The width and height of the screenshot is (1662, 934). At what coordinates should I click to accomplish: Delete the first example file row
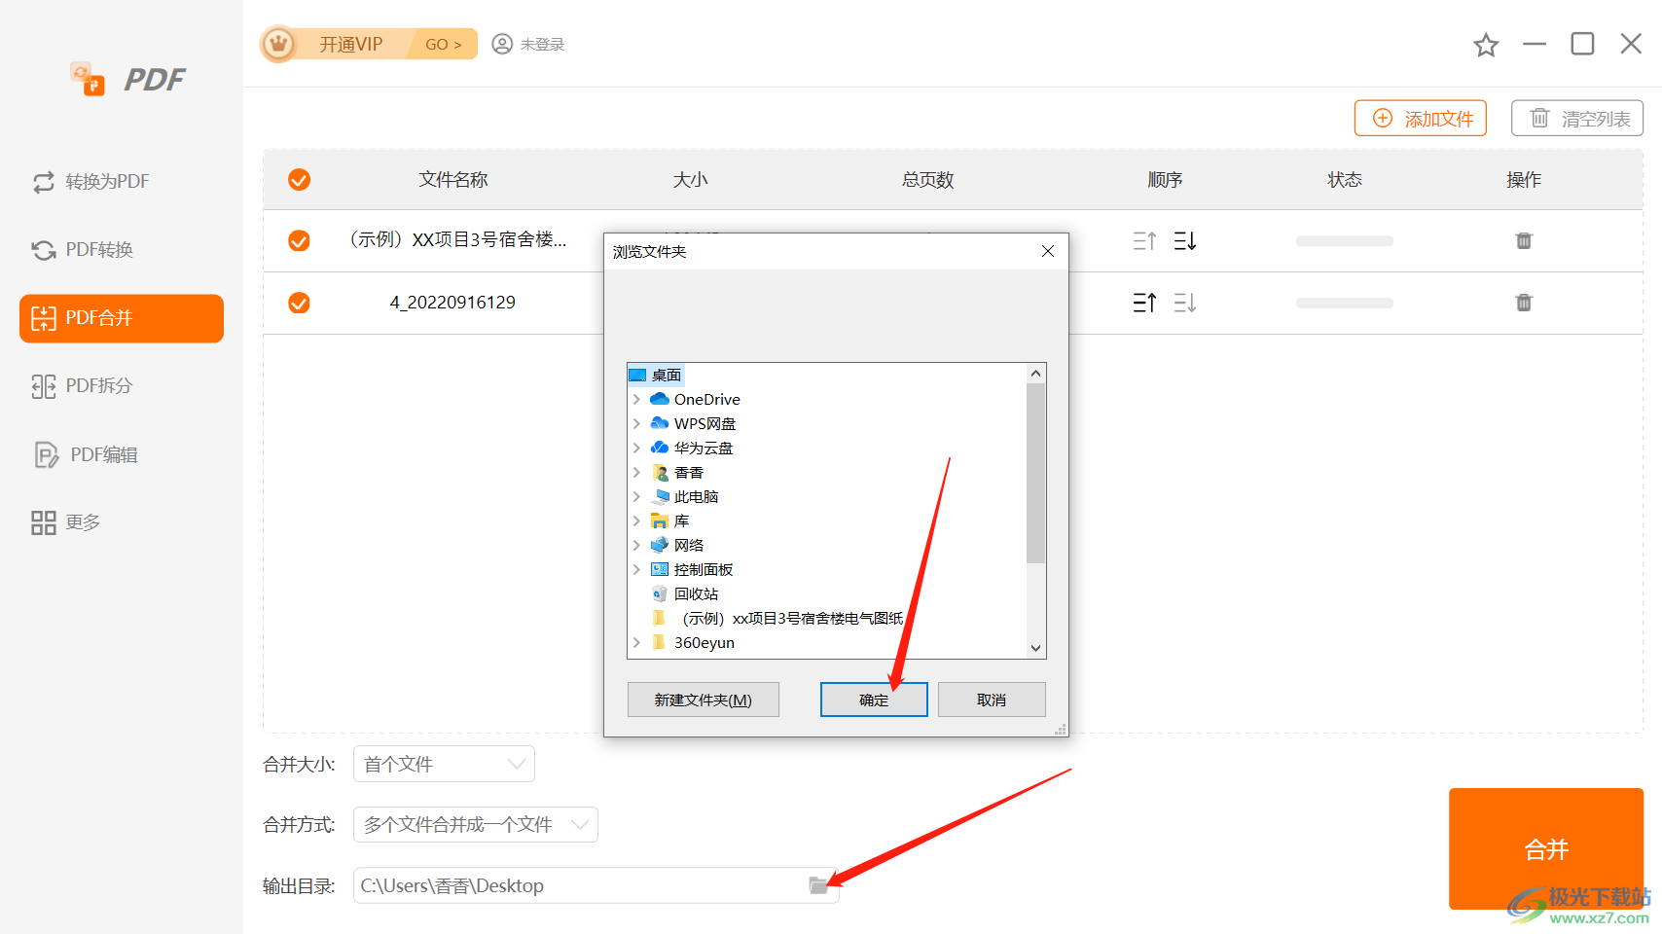tap(1524, 240)
